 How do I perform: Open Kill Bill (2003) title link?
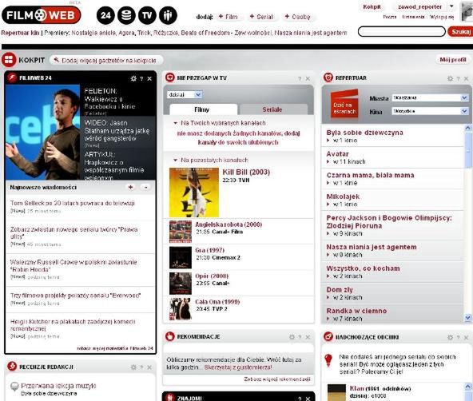point(246,173)
